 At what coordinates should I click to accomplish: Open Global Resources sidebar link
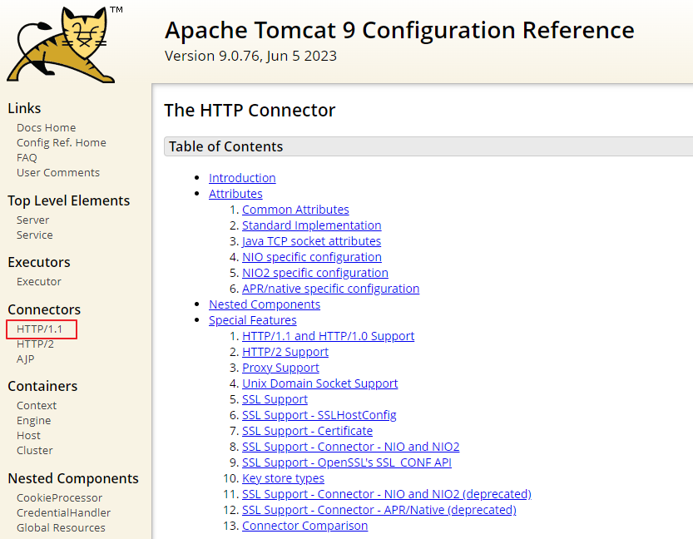coord(61,528)
